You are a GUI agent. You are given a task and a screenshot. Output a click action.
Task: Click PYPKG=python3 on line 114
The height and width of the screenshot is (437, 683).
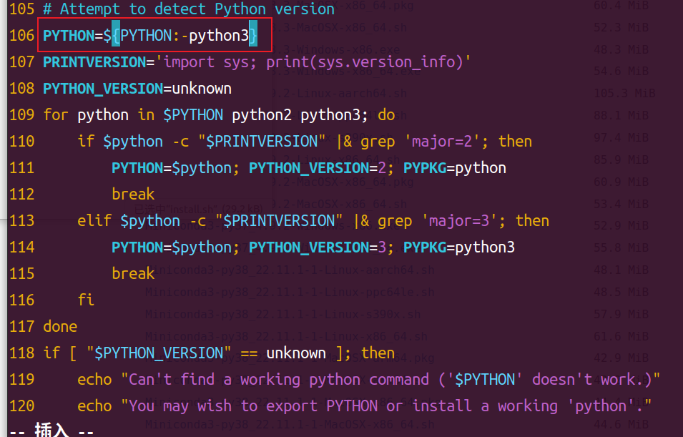[459, 247]
